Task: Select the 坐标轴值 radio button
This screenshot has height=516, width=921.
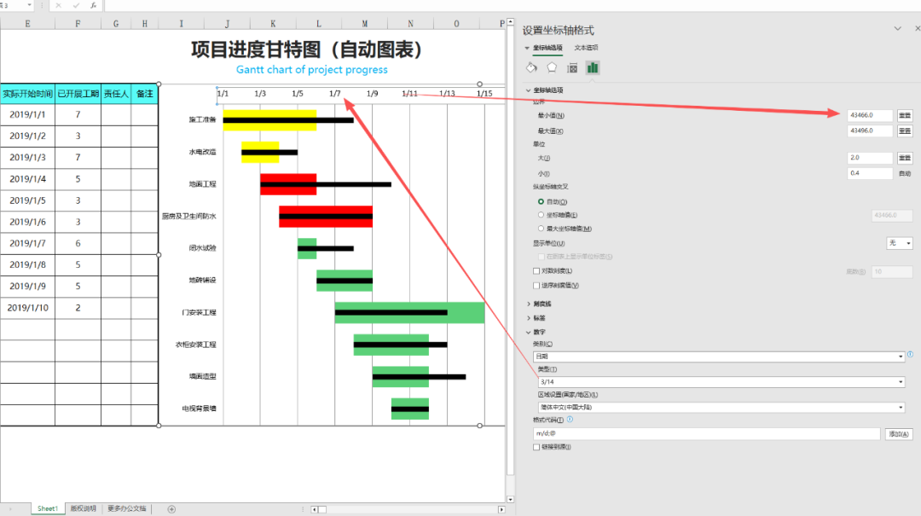Action: (x=541, y=215)
